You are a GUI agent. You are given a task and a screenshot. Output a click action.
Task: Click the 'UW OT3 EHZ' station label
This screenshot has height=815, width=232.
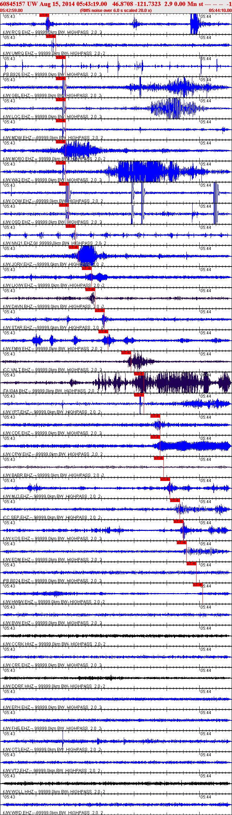(16, 750)
